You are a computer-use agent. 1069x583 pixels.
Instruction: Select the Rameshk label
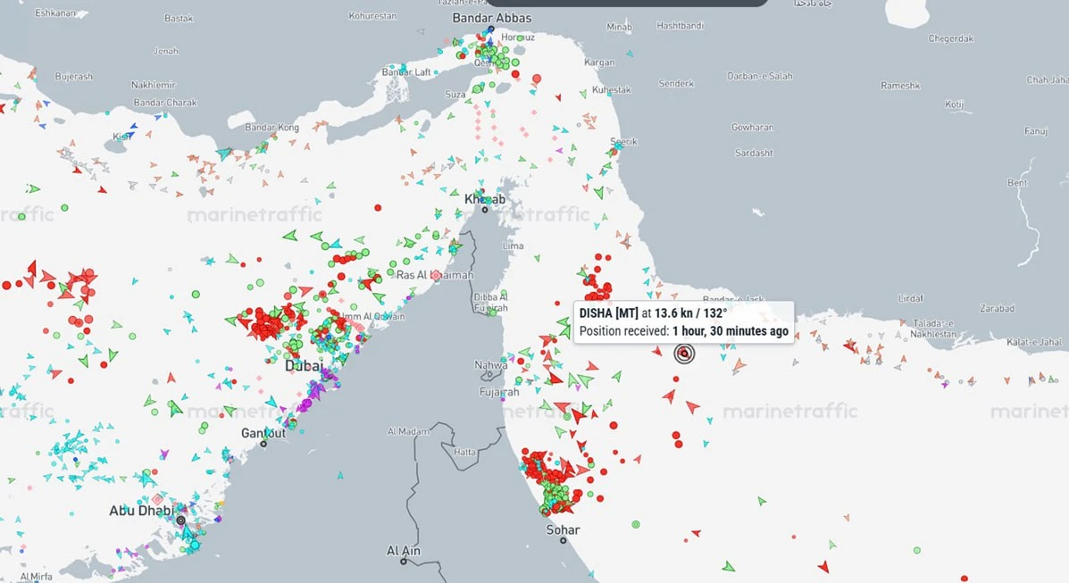(900, 86)
